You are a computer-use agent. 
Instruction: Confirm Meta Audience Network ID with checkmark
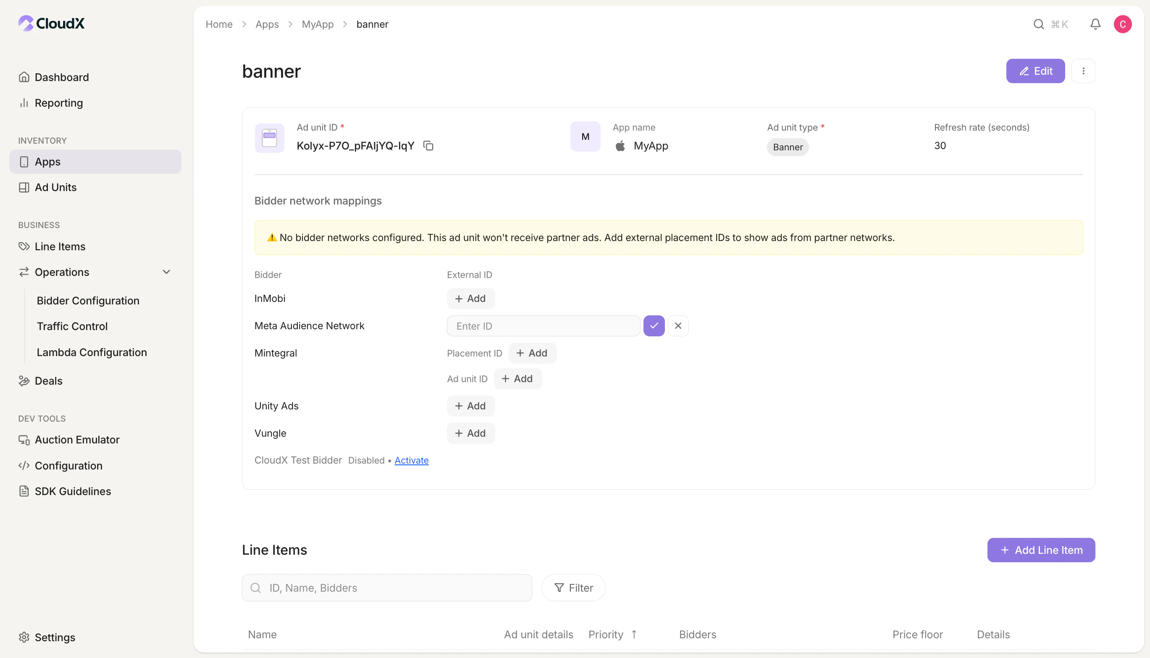coord(654,326)
